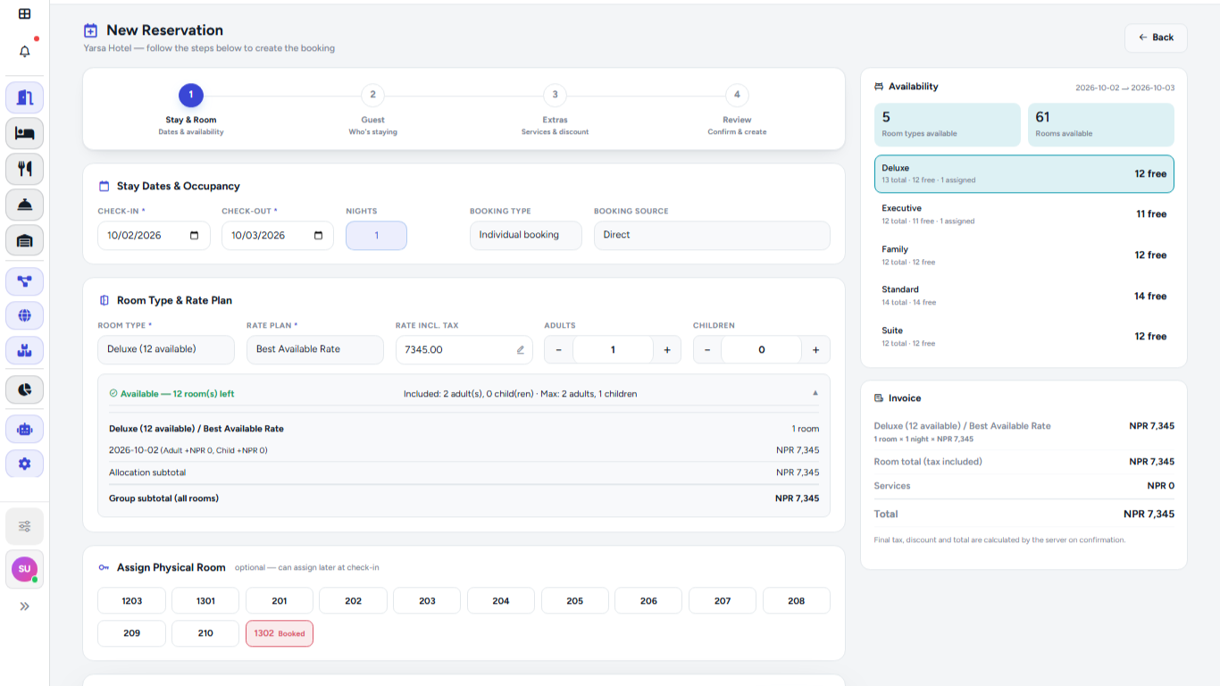Open the rooms bed icon in sidebar
The image size is (1220, 686).
(24, 133)
